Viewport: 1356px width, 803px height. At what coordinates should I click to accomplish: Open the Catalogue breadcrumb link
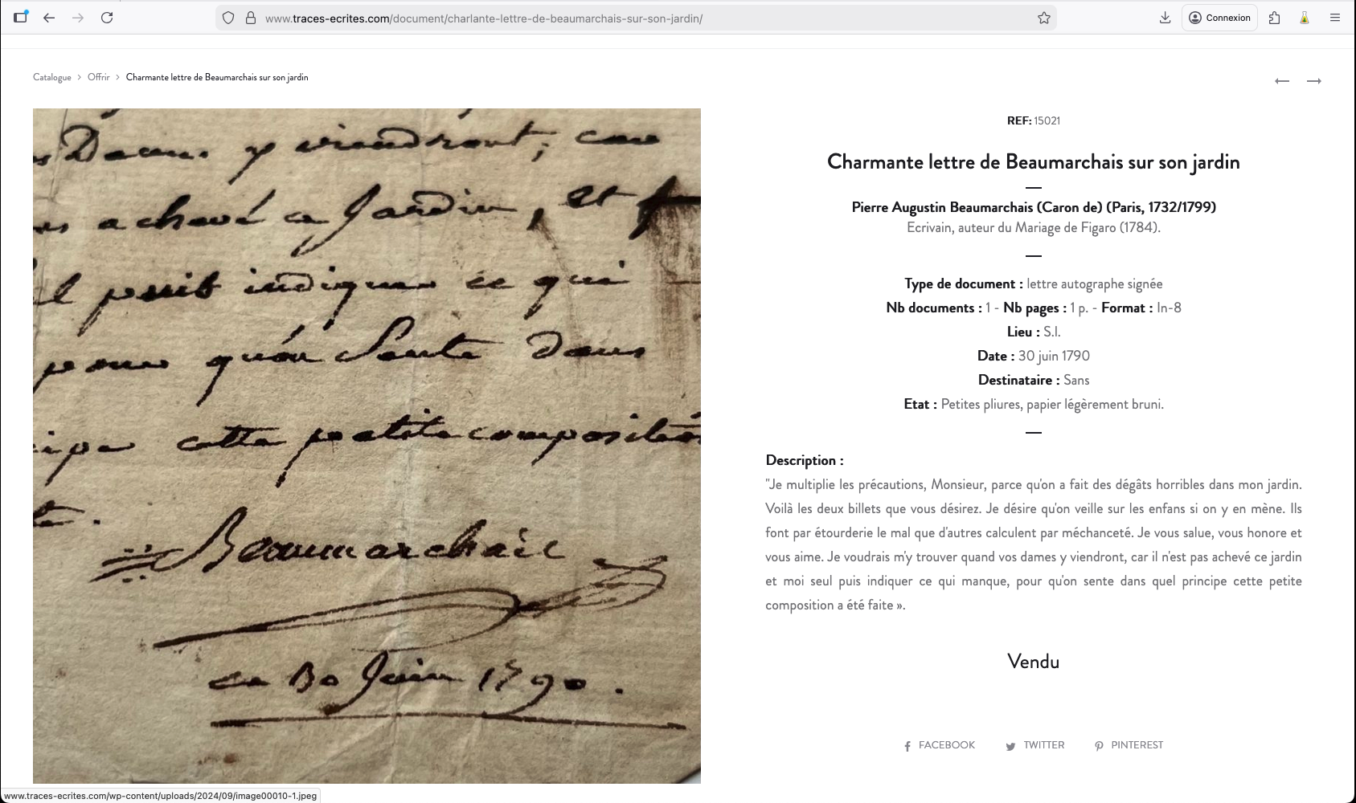click(x=52, y=77)
